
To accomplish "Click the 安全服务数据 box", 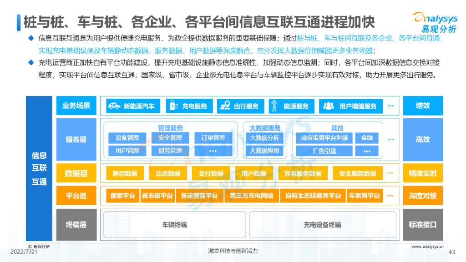I will (358, 173).
